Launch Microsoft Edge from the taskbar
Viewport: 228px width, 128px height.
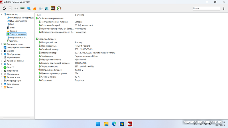[114, 124]
